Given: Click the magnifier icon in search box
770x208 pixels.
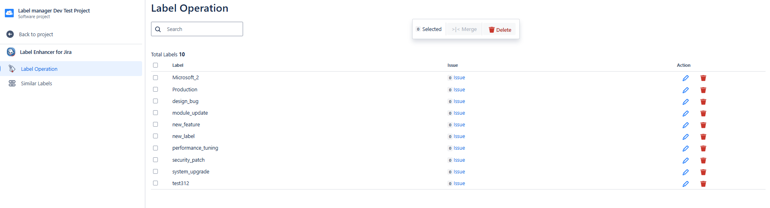Looking at the screenshot, I should (158, 29).
